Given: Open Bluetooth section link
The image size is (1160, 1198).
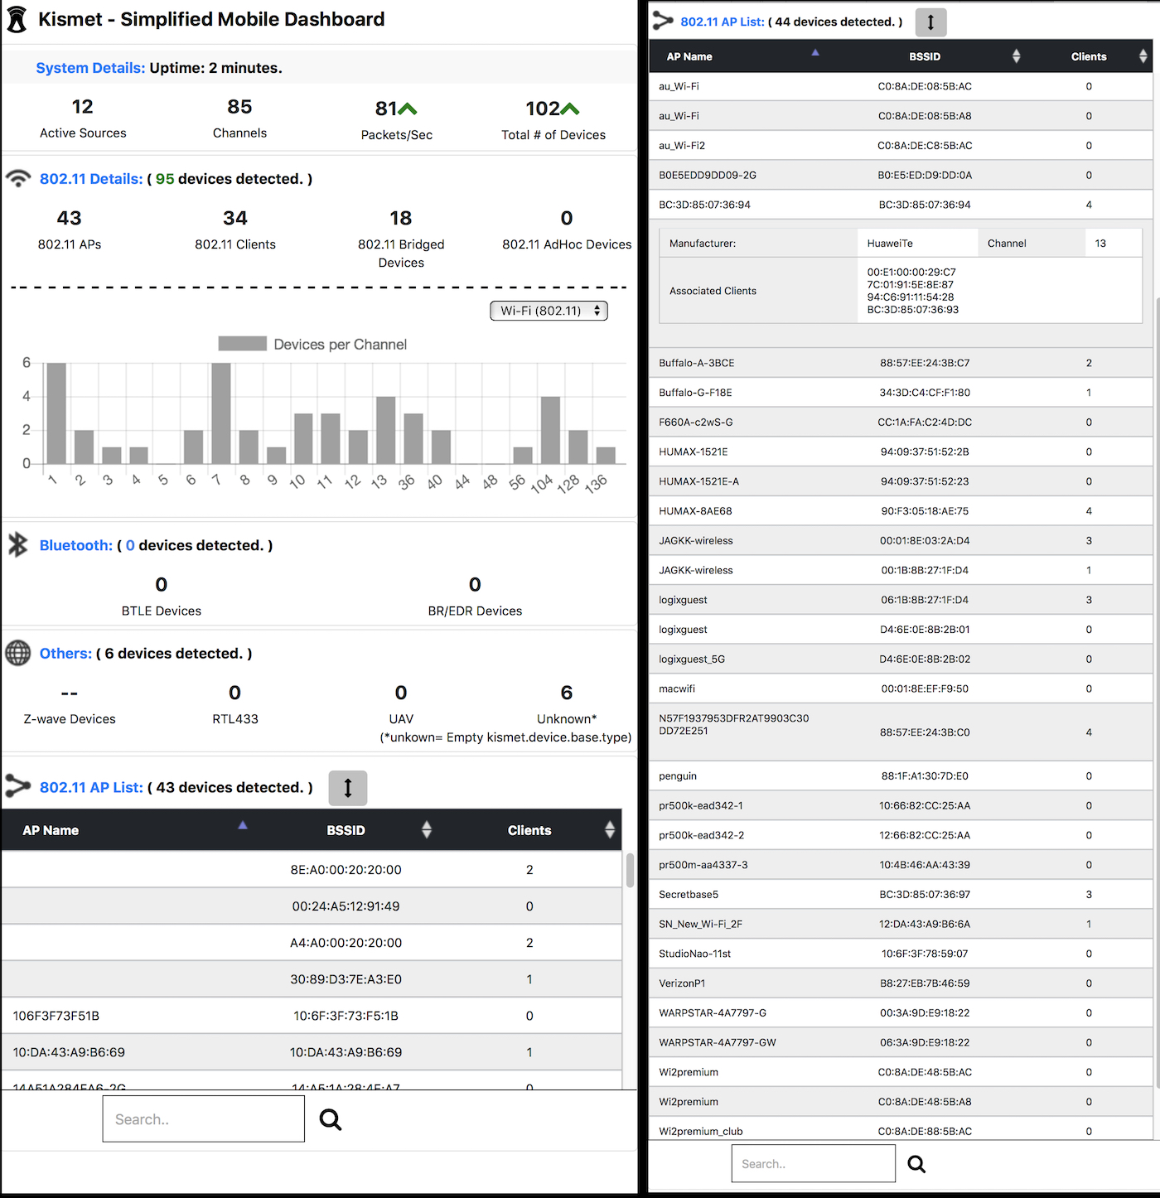Looking at the screenshot, I should pos(76,545).
